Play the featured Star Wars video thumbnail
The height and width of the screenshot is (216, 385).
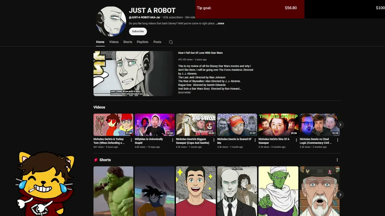[x=133, y=73]
